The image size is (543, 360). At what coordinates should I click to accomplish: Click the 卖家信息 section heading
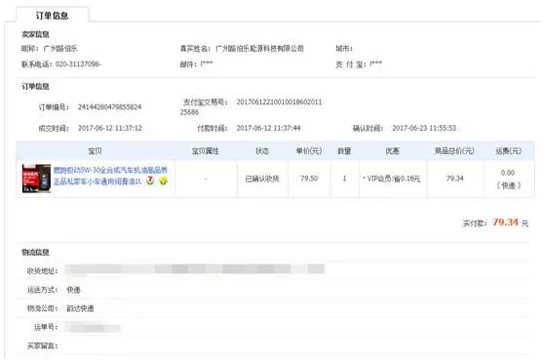35,34
